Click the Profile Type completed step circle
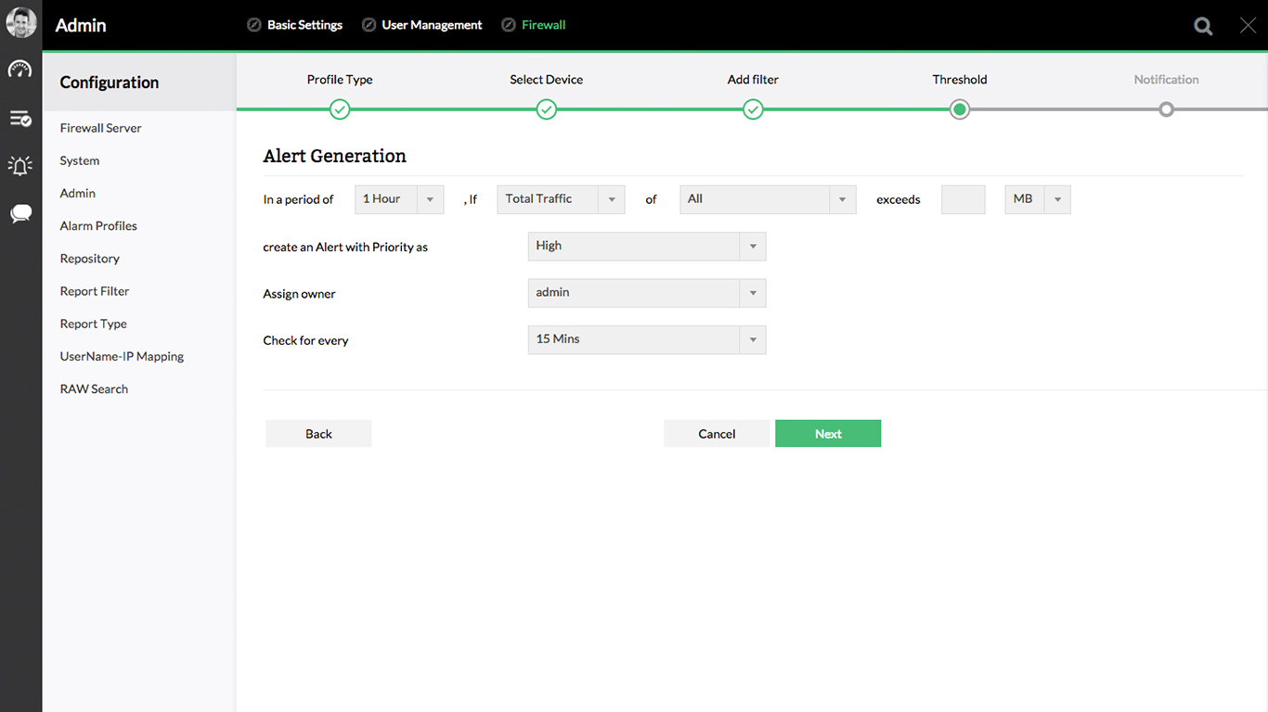Screen dimensions: 1268x712 340,109
